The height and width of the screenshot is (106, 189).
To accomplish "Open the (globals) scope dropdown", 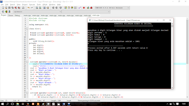I will [x=37, y=12].
